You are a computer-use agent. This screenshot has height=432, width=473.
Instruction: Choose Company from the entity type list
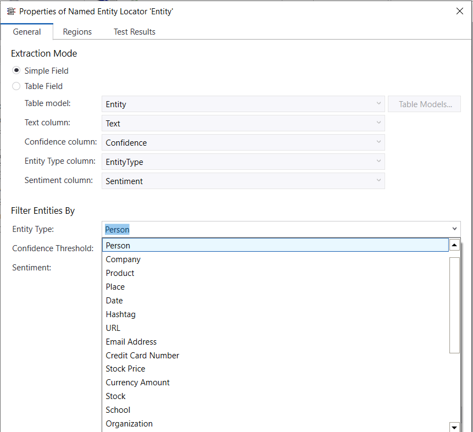tap(123, 259)
